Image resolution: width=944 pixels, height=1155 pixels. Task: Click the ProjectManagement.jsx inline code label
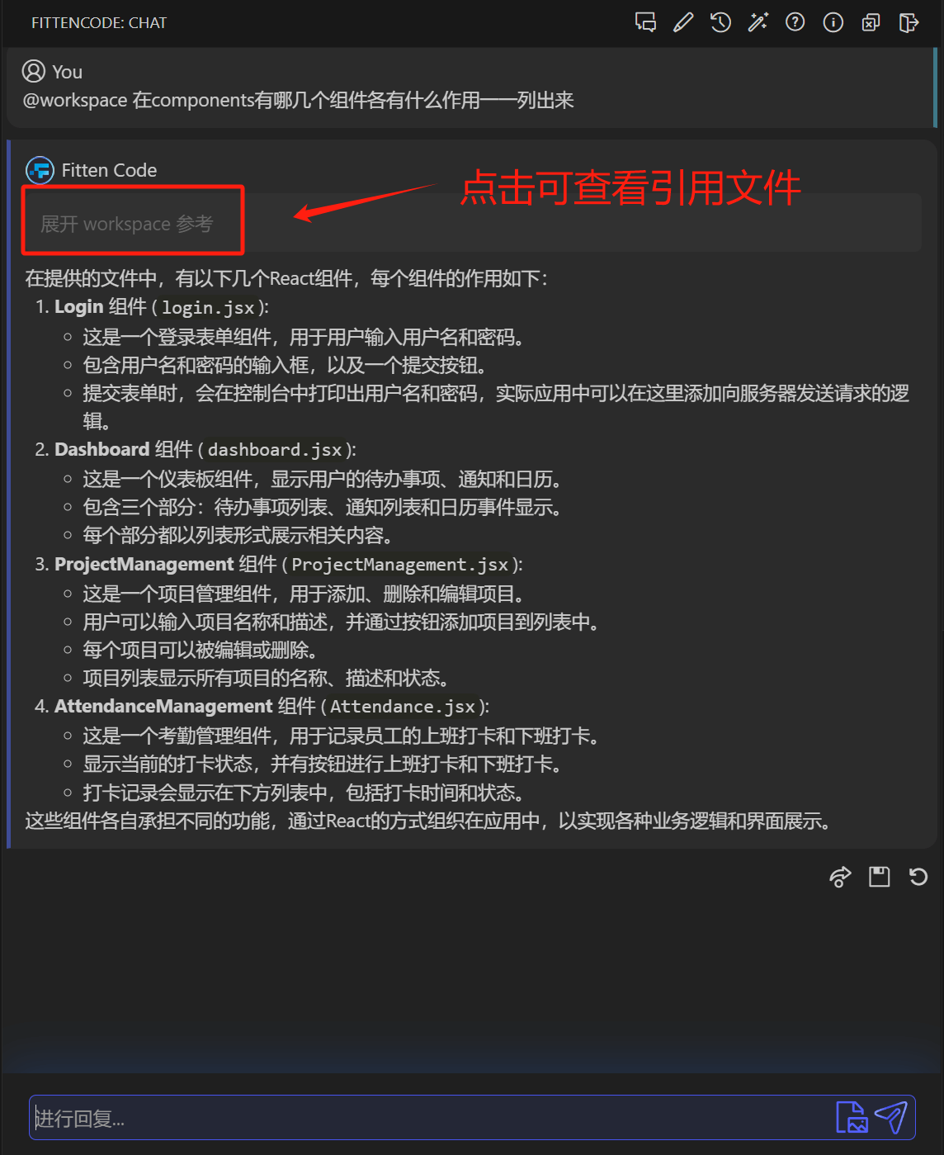400,565
